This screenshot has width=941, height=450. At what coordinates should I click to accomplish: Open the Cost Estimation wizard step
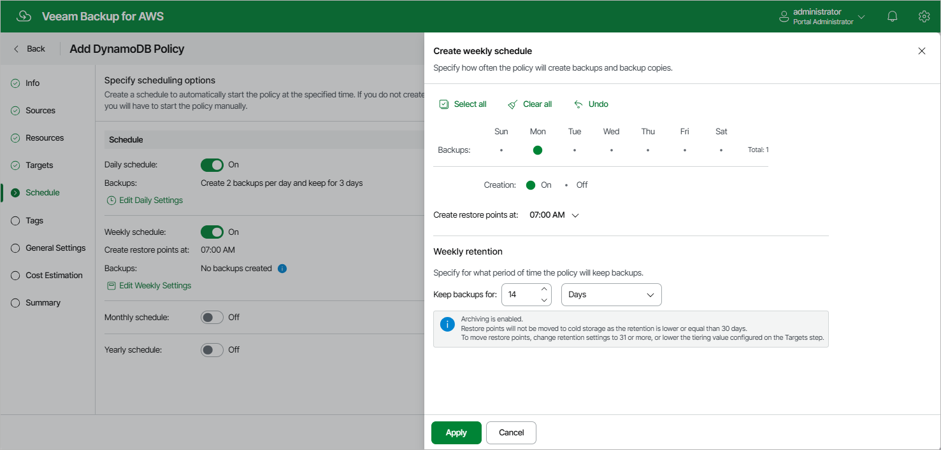click(x=54, y=276)
